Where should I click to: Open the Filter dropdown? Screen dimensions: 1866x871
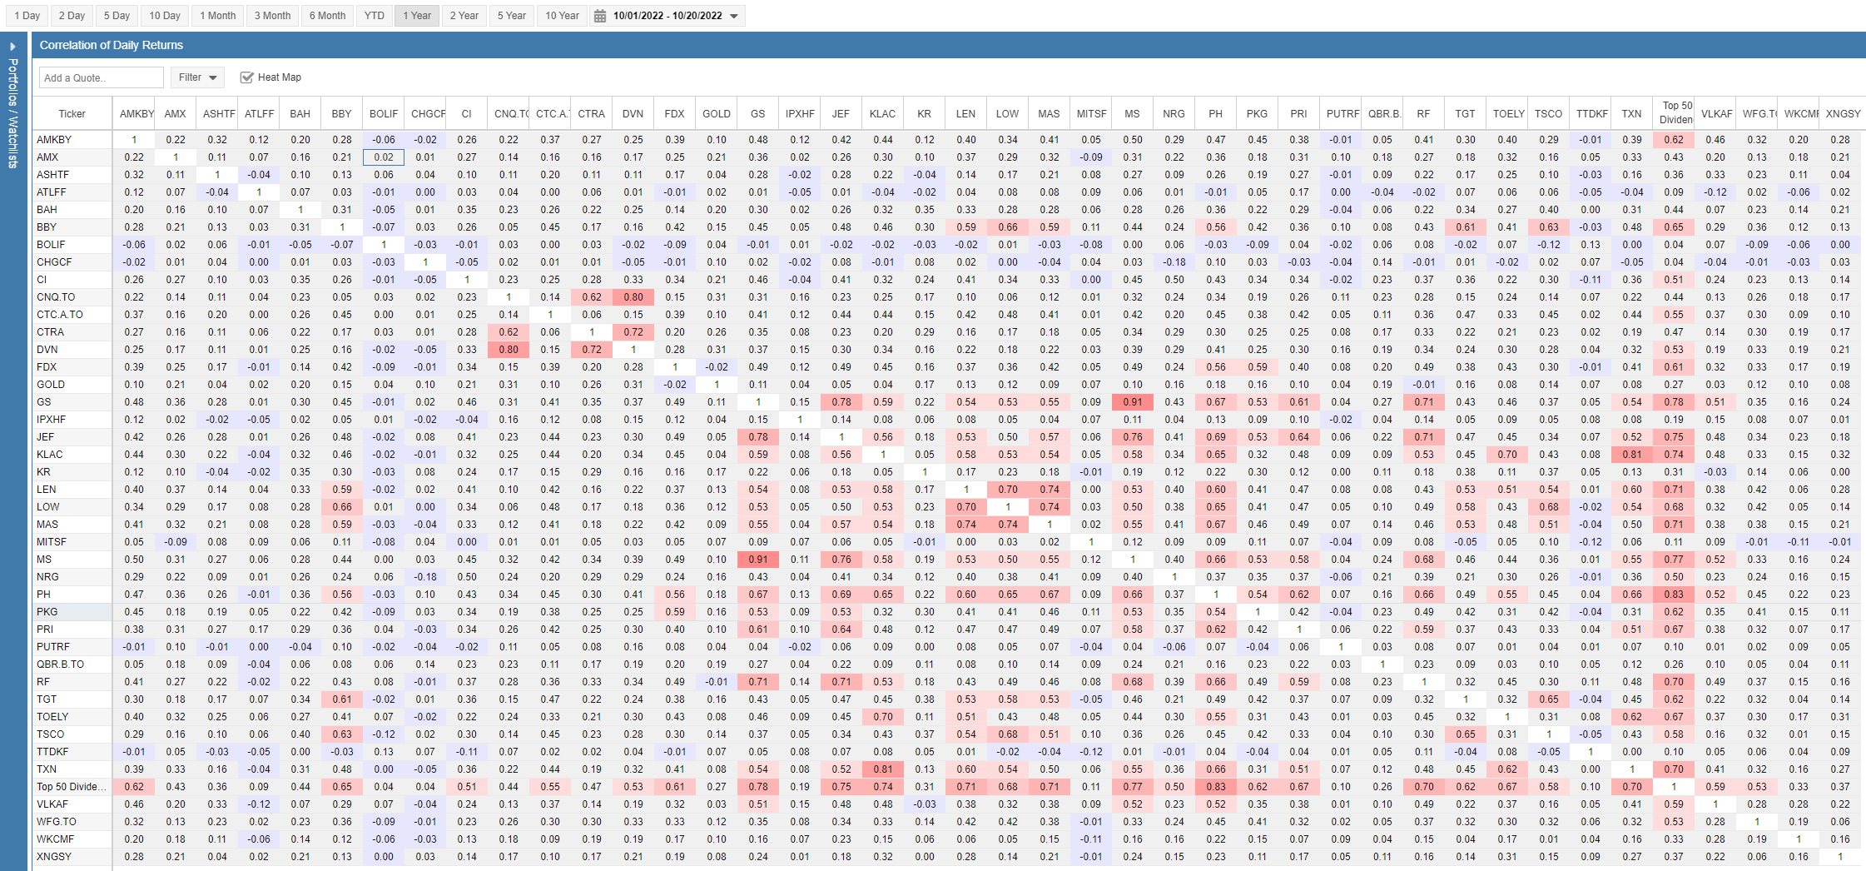[198, 77]
